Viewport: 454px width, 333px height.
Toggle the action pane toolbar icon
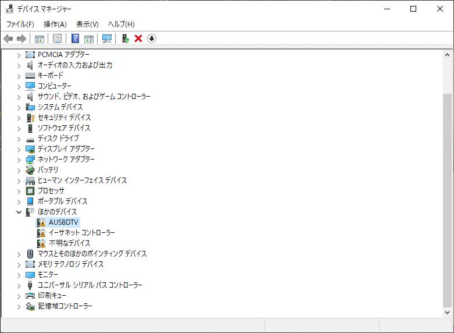(89, 38)
